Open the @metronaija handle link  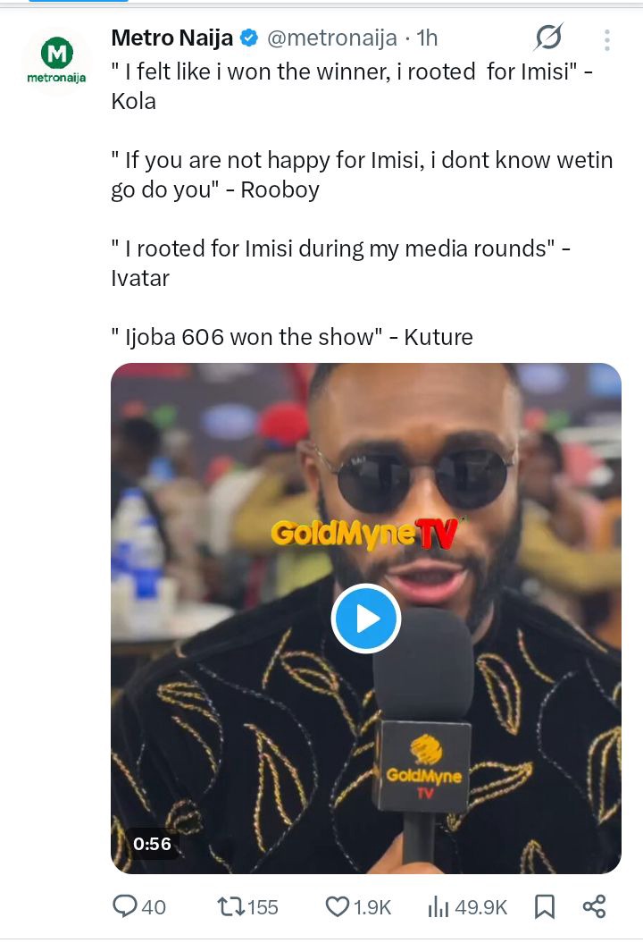click(330, 38)
